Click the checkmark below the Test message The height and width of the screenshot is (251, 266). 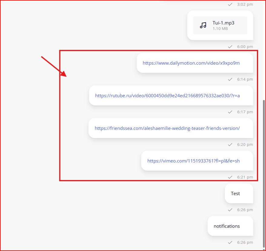click(230, 210)
